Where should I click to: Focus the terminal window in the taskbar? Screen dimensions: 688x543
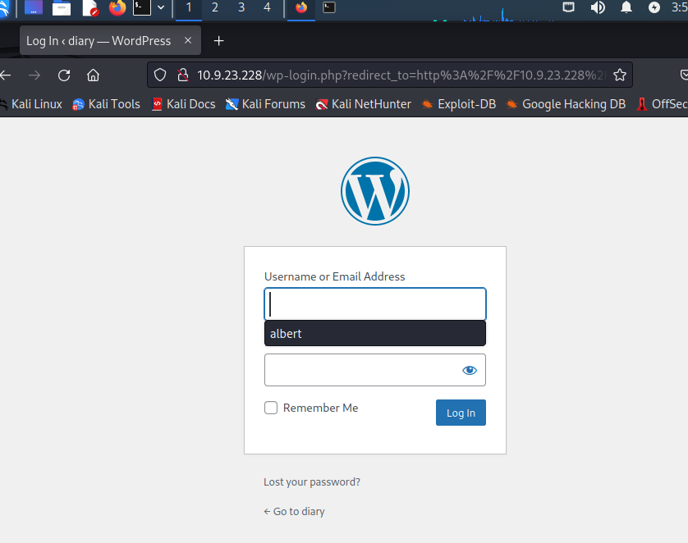[329, 8]
